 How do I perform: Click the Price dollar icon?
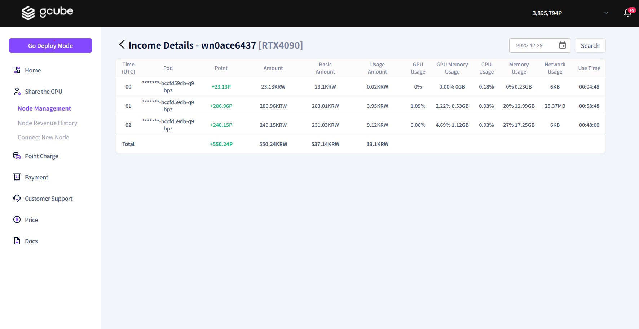(x=17, y=219)
